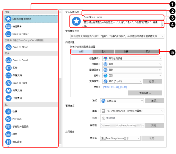
Task: Select the 相册 photo album icon
Action: pyautogui.click(x=8, y=134)
